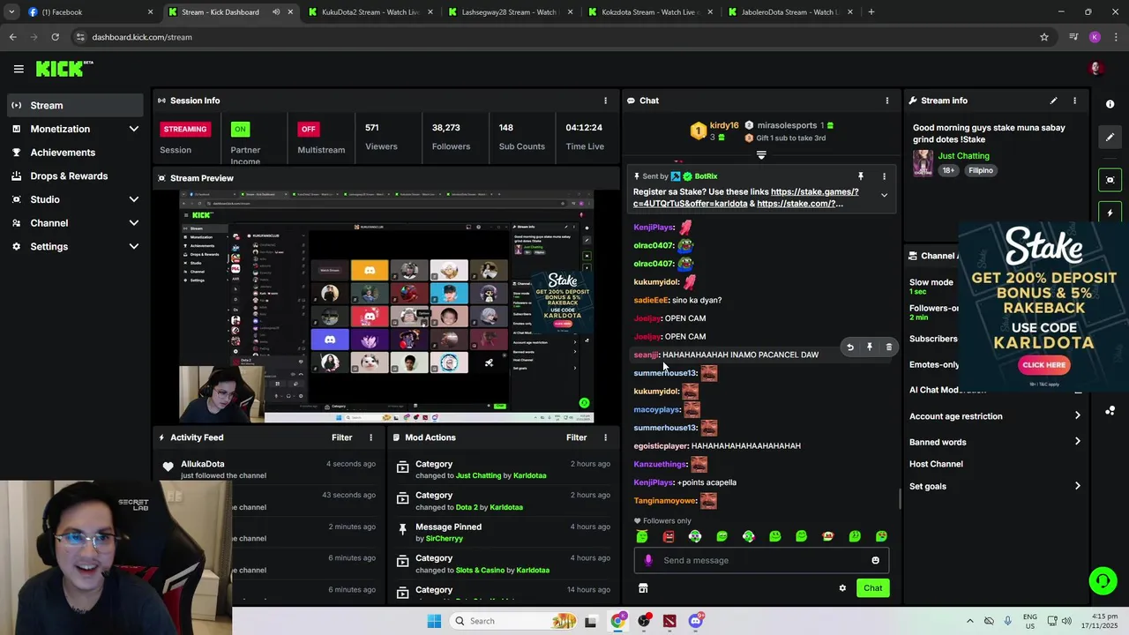The width and height of the screenshot is (1129, 635).
Task: Open chat settings gear icon
Action: 842,588
